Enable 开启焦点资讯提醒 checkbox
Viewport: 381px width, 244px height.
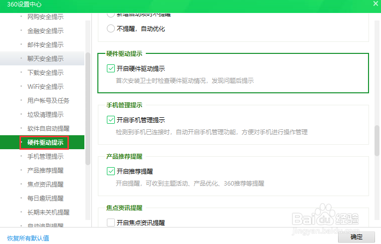click(111, 223)
